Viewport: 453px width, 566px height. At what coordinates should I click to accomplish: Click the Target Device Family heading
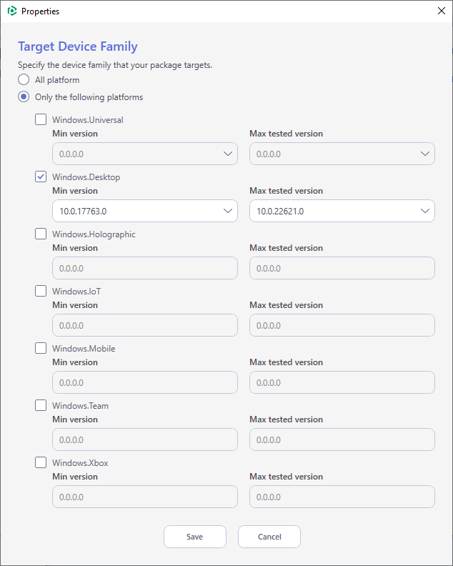pyautogui.click(x=78, y=46)
